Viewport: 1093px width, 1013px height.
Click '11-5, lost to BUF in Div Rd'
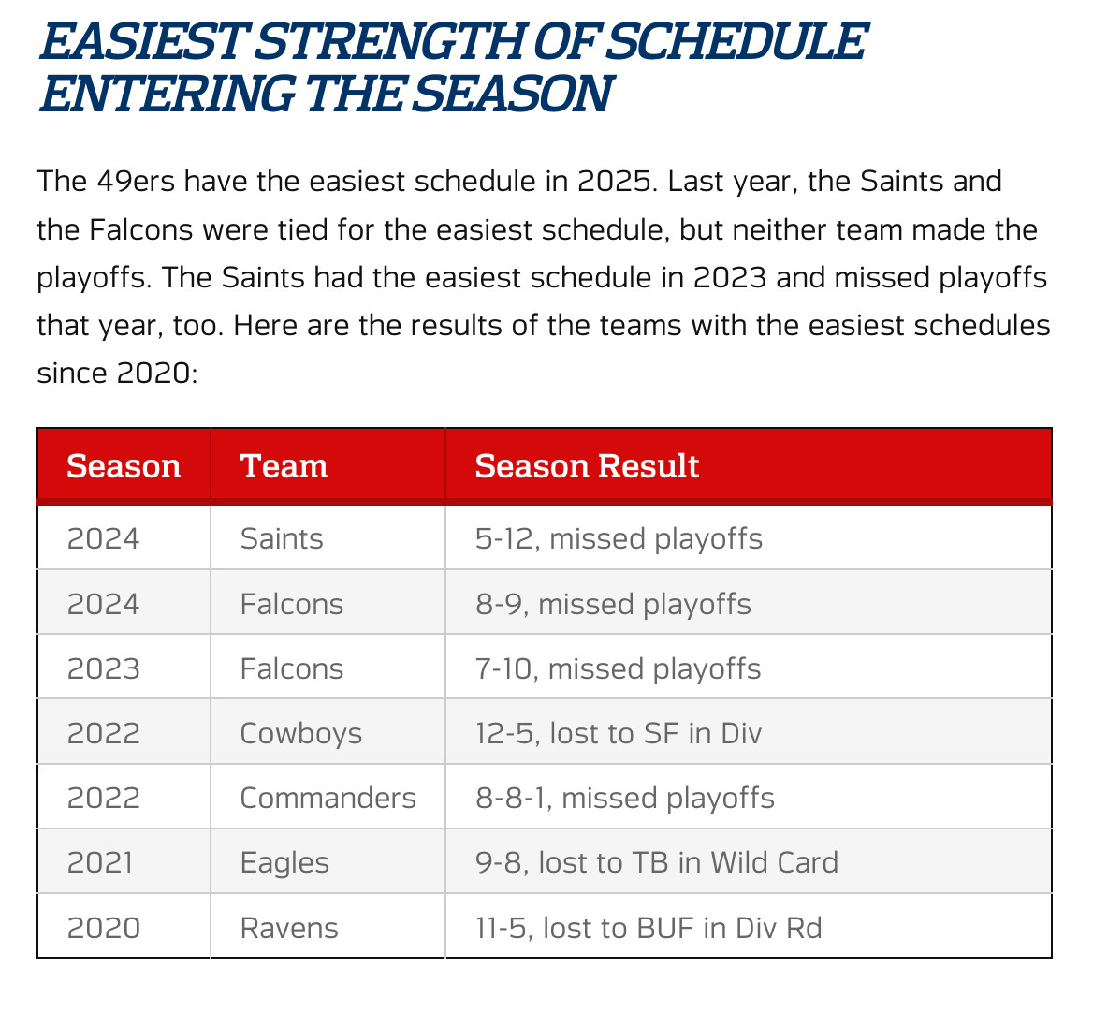(x=649, y=928)
